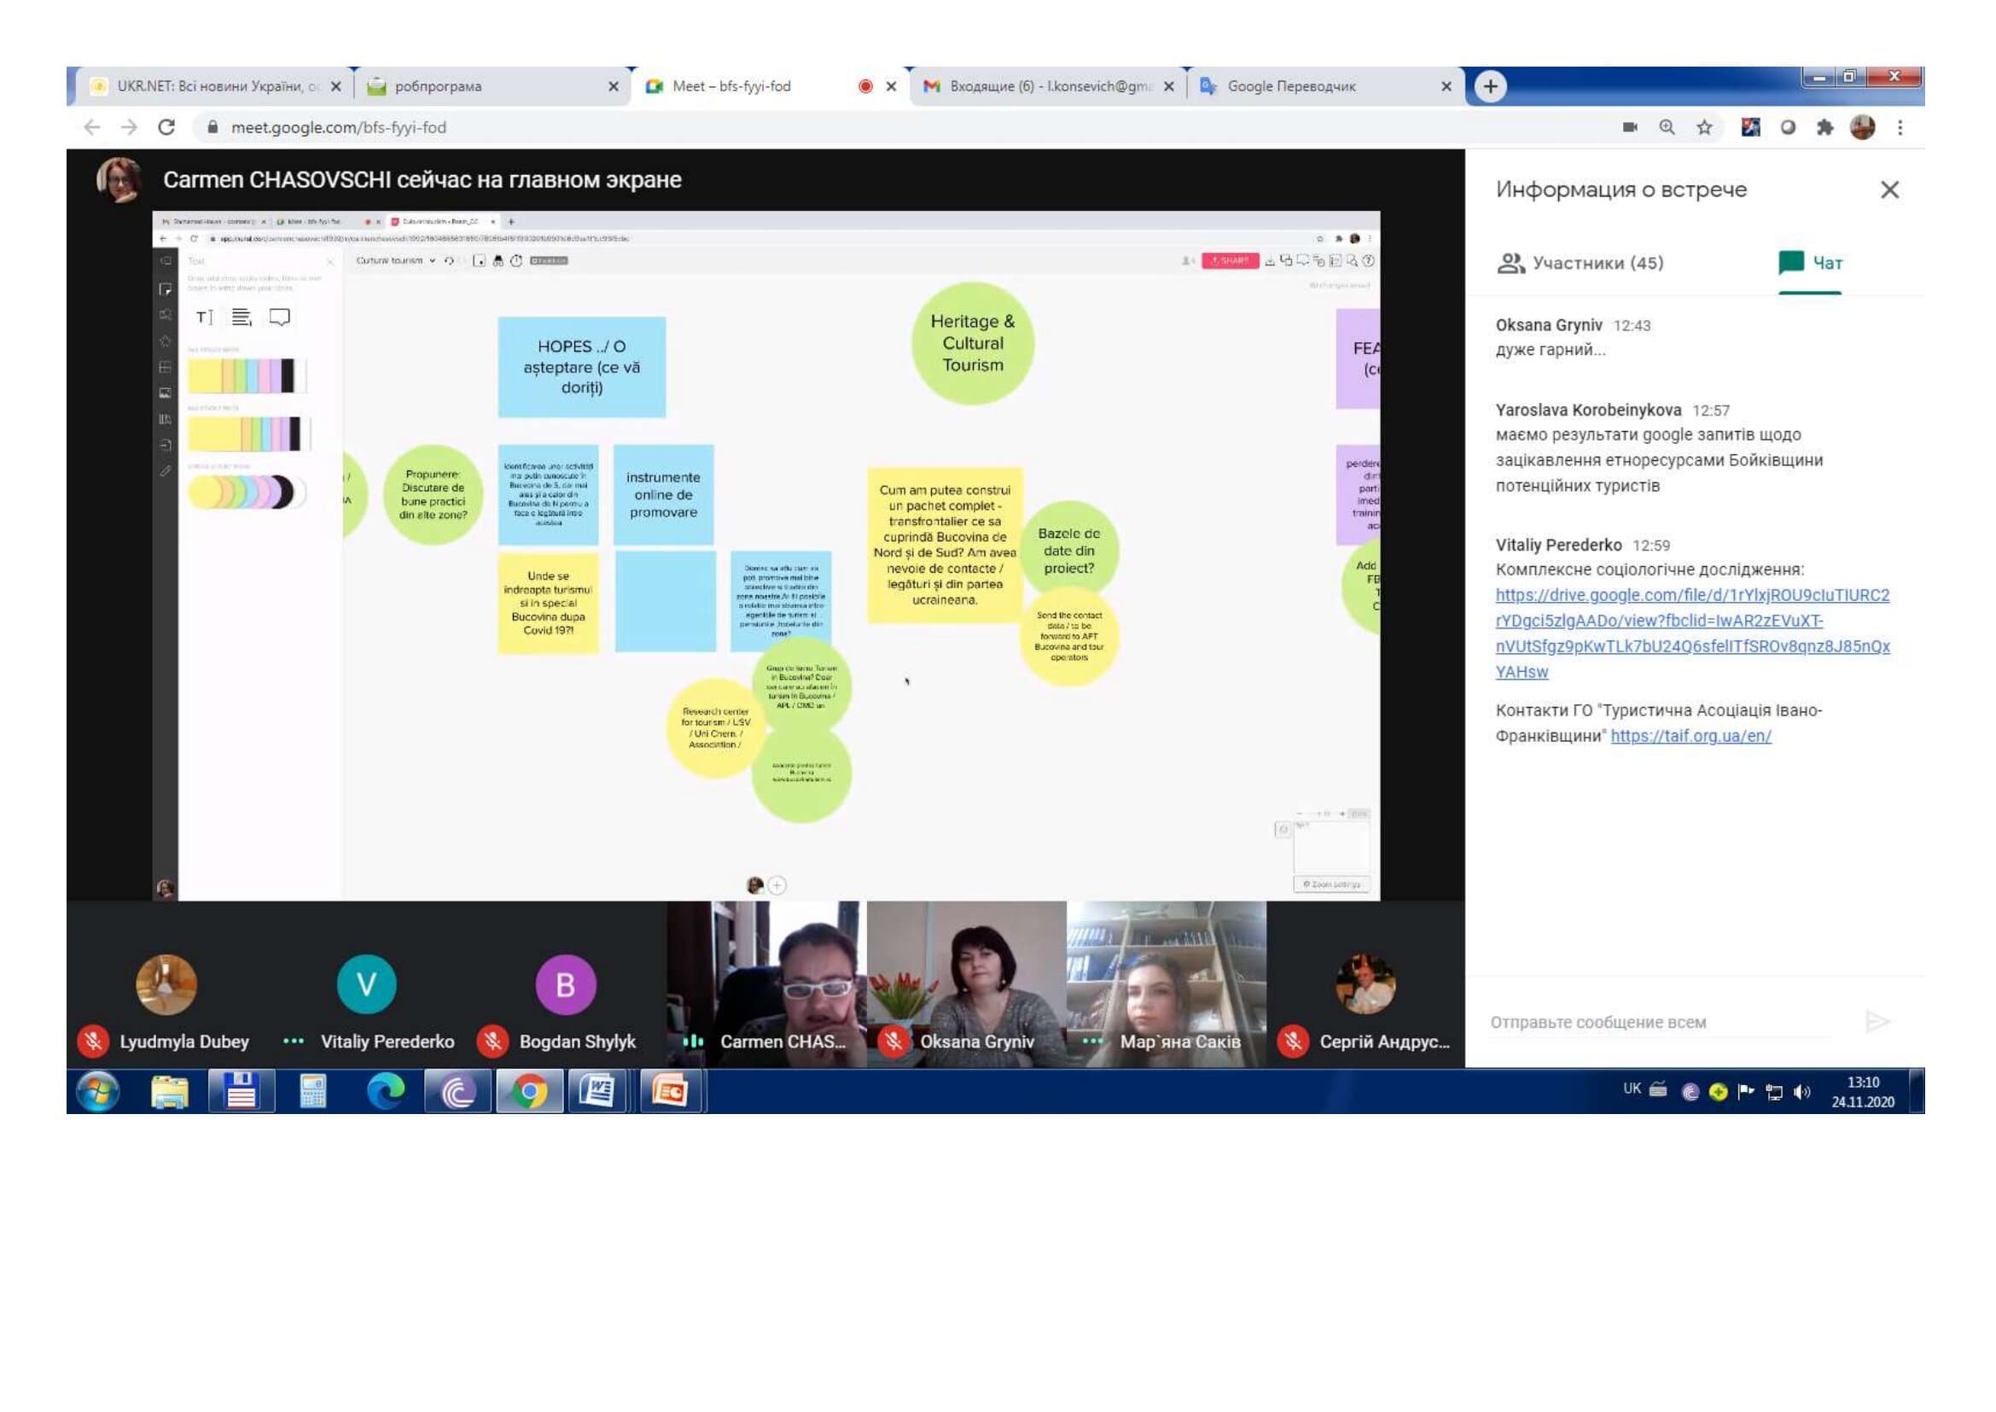Switch to Google Переводчик browser tab
1996x1412 pixels.
tap(1291, 86)
